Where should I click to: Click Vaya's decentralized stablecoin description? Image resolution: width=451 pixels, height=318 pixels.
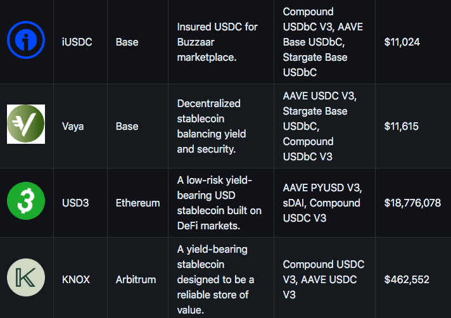pos(212,126)
